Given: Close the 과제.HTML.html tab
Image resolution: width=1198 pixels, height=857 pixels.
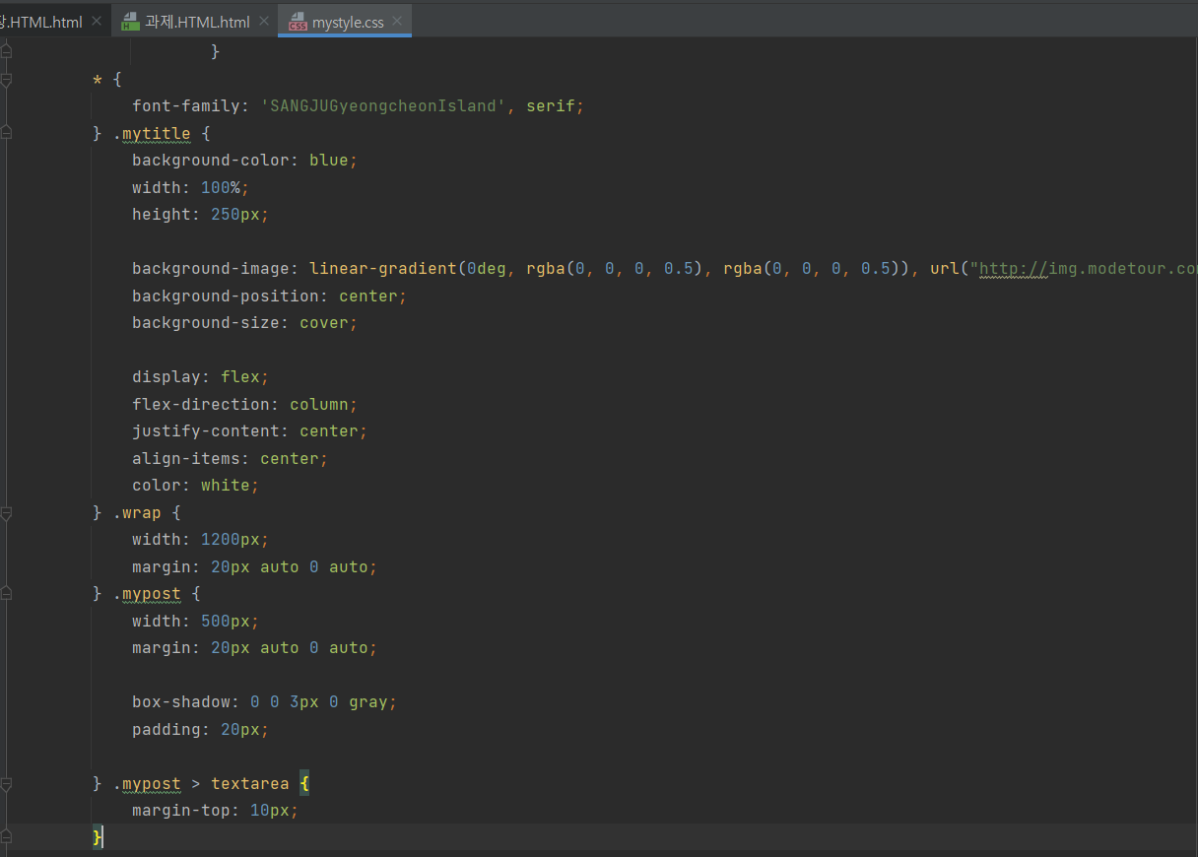Looking at the screenshot, I should point(263,22).
